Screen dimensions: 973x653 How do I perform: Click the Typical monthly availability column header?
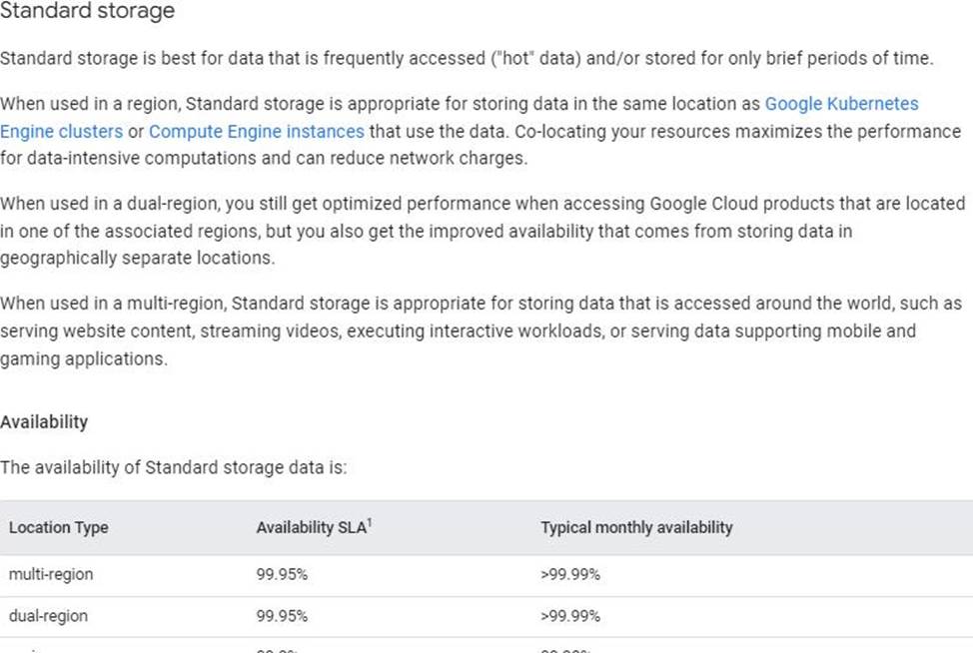[636, 528]
